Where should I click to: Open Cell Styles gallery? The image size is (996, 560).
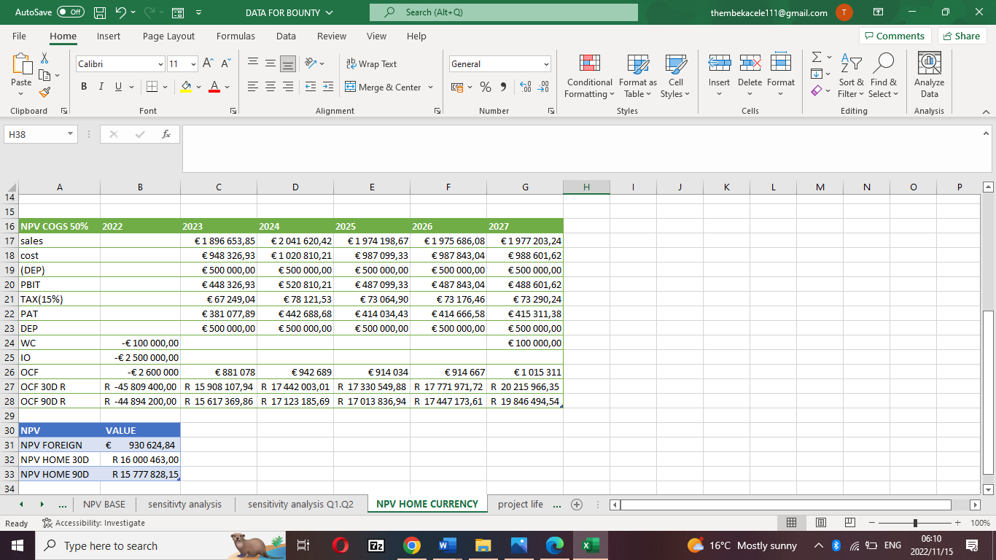click(x=676, y=76)
